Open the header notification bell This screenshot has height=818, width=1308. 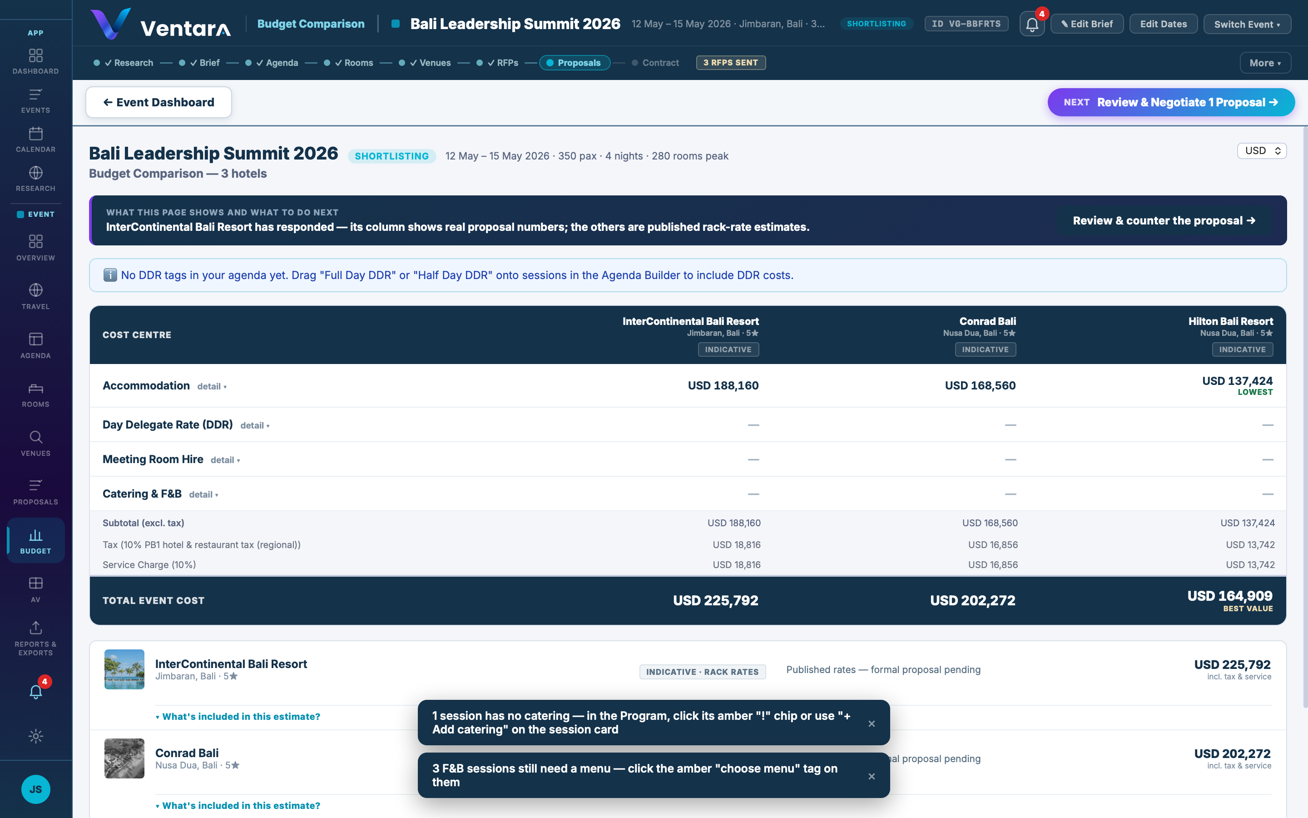[x=1032, y=25]
